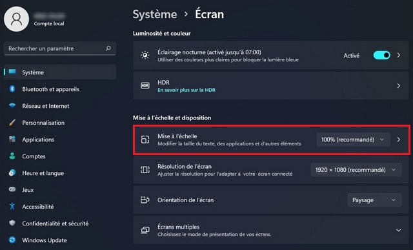Open Éclairage nocturne details chevron
Viewport: 413px width, 250px height.
click(x=399, y=55)
